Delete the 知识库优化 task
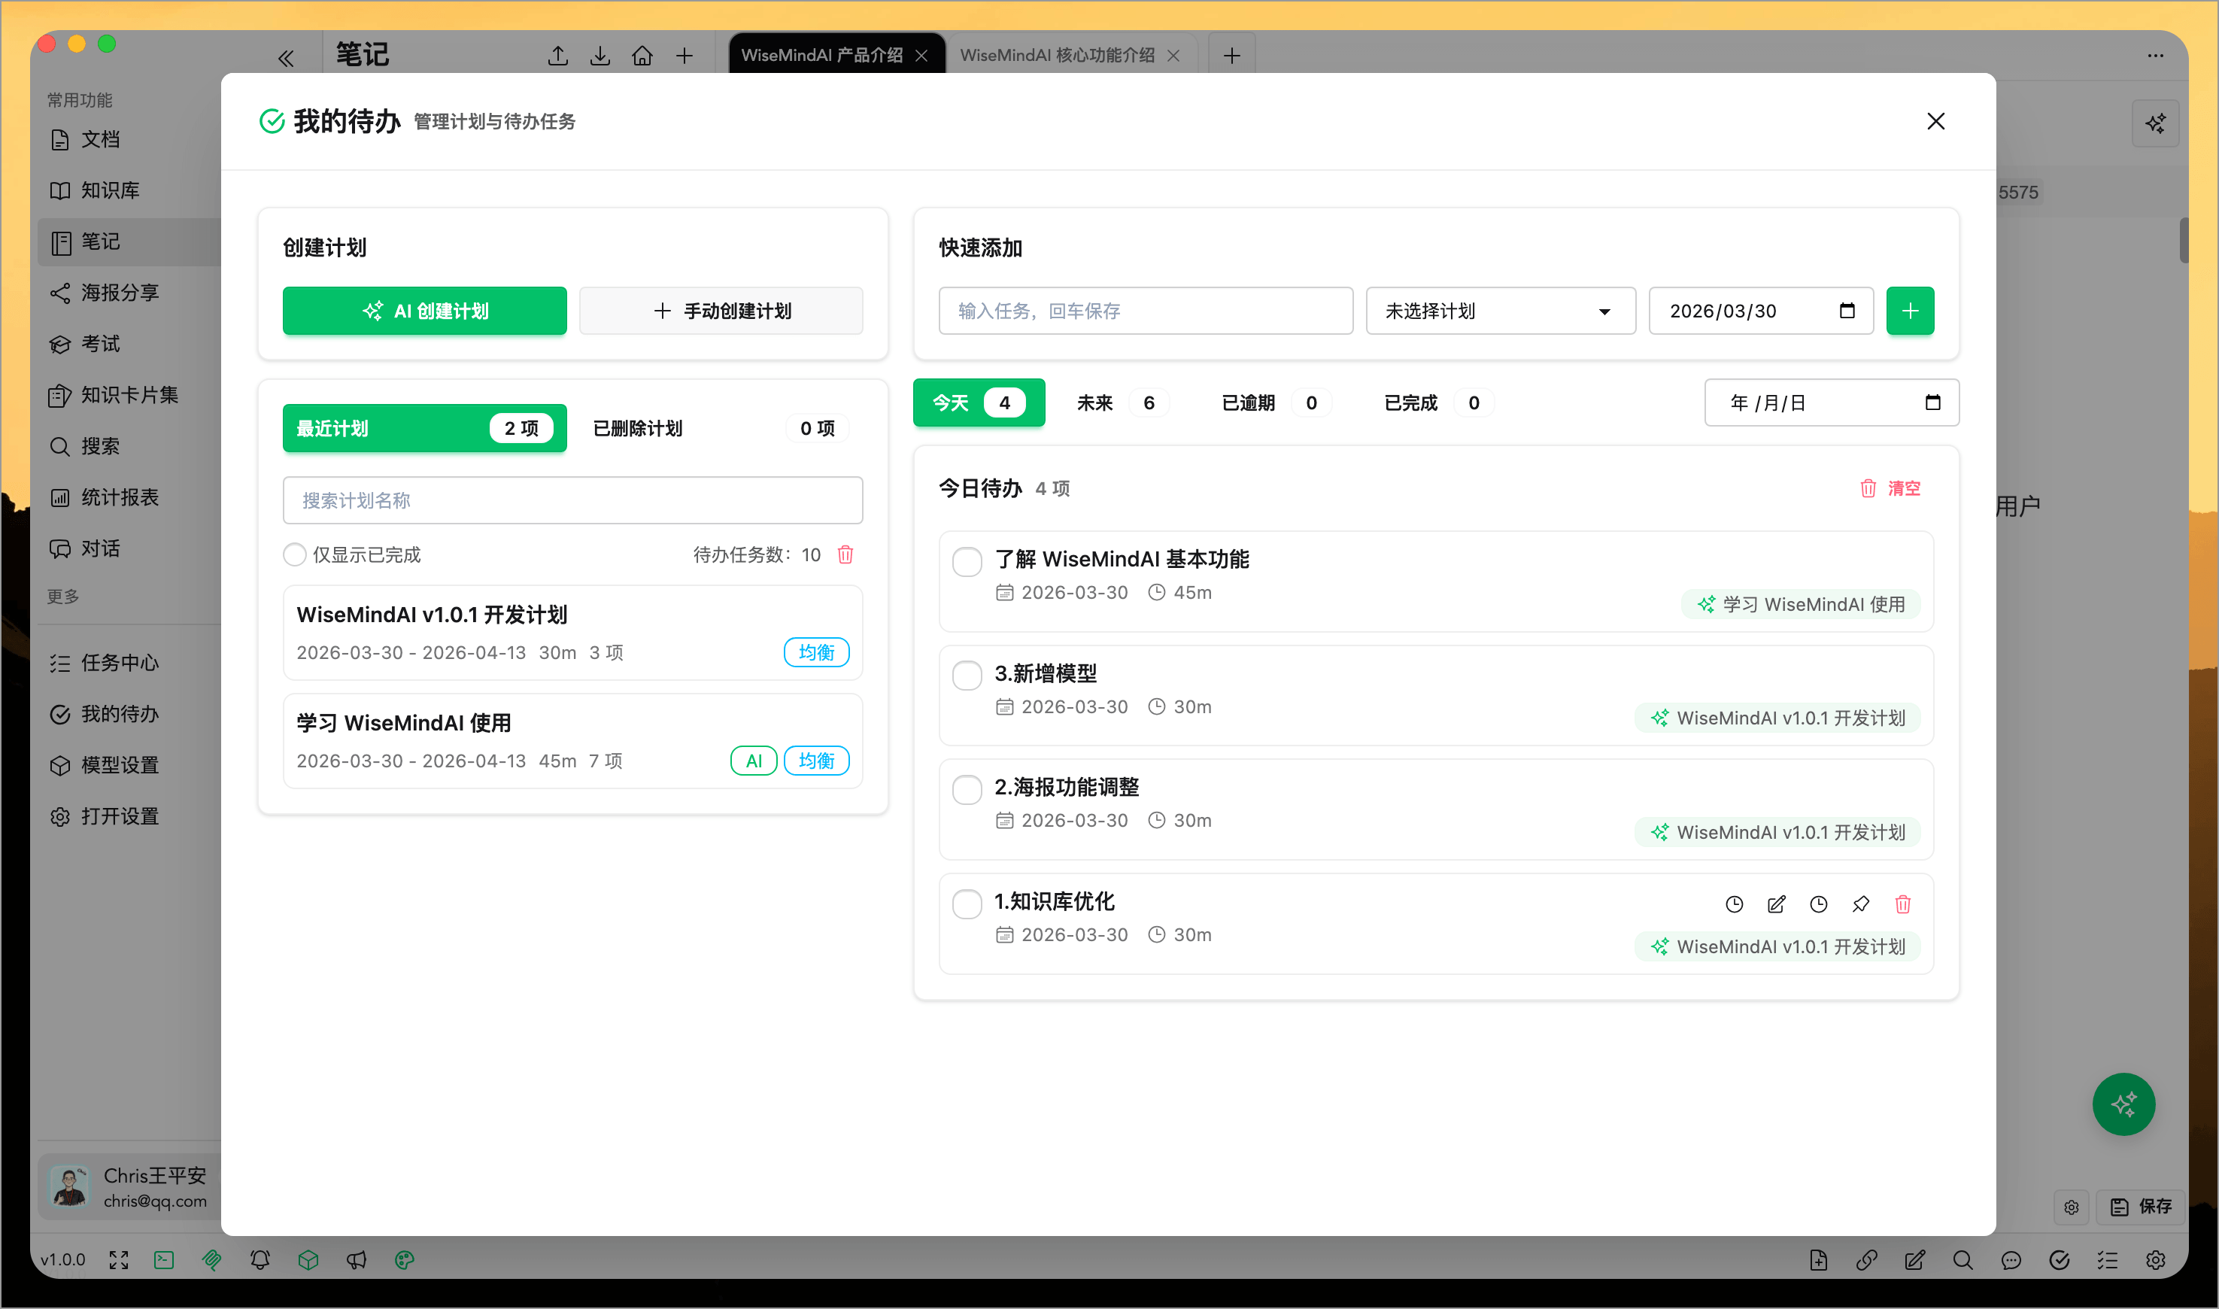 (x=1903, y=904)
